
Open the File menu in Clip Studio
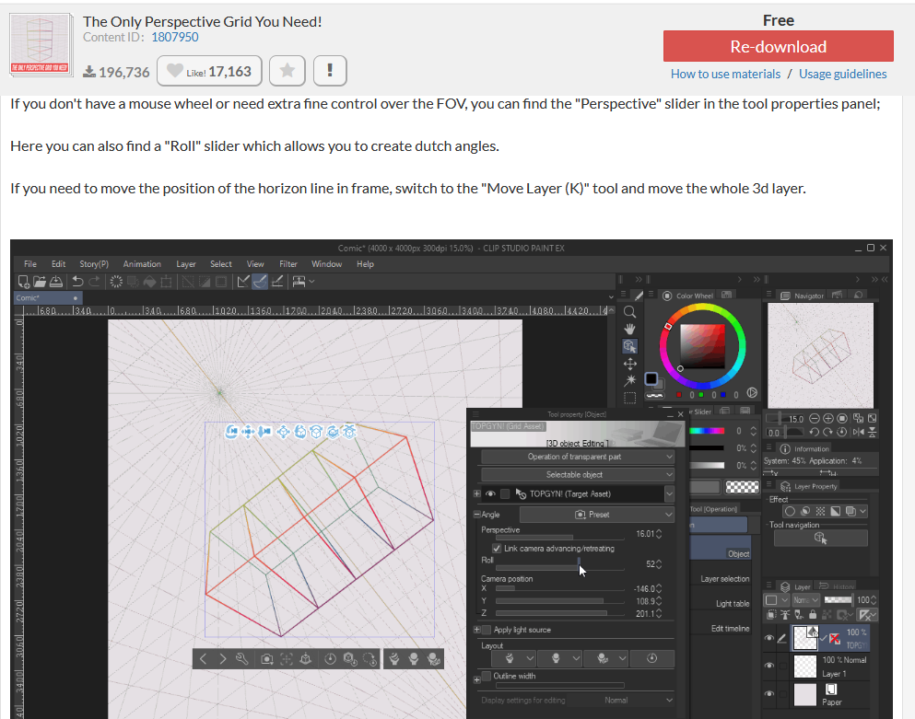30,264
